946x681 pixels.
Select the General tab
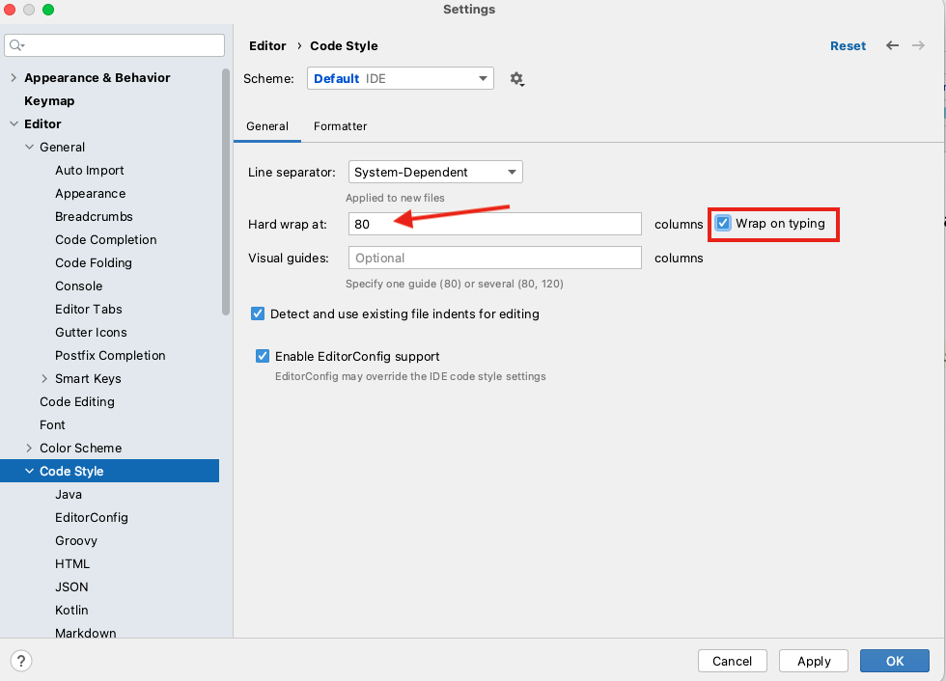(267, 126)
